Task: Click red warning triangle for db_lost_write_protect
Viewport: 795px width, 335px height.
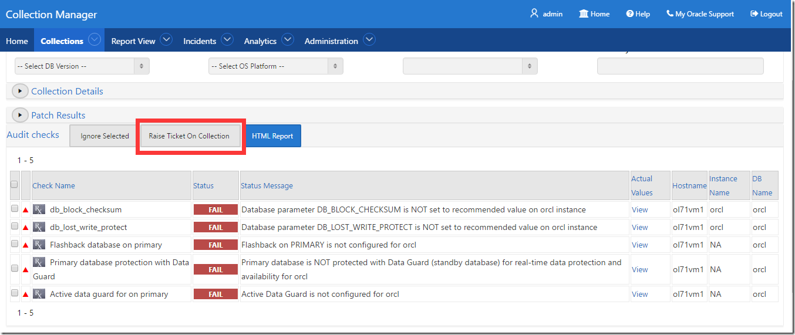Action: pos(25,228)
